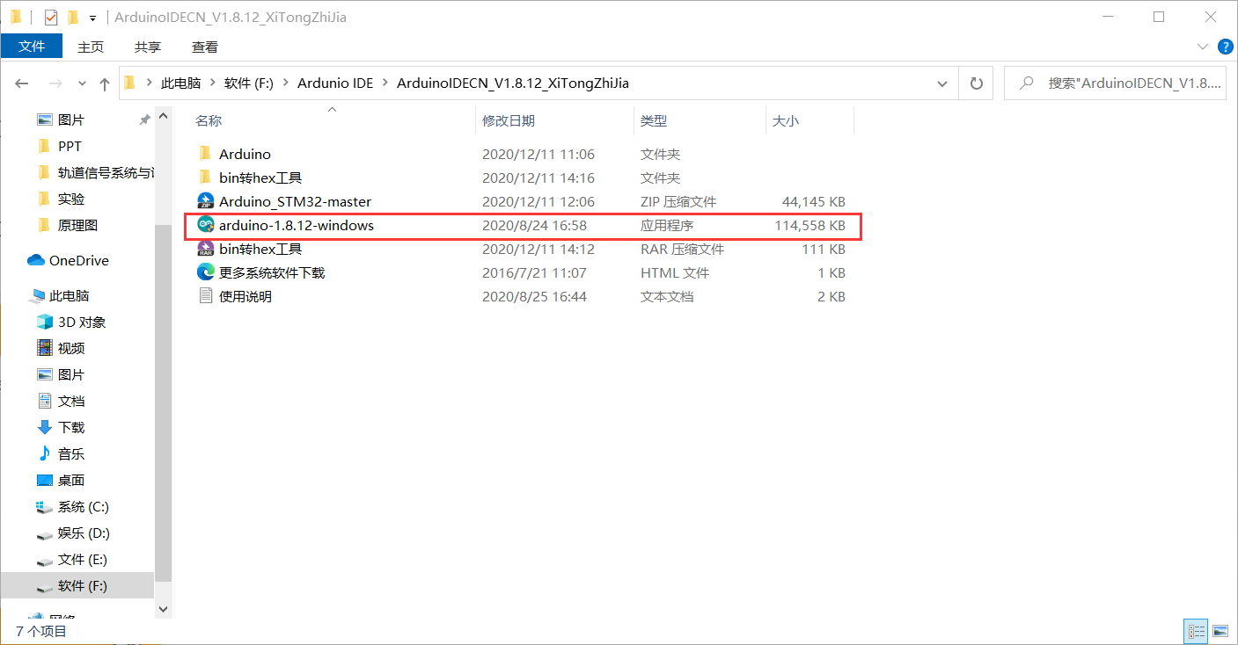Click the 2016/7/21 11:07 date cell
Screen dimensions: 1238x645
click(x=534, y=272)
